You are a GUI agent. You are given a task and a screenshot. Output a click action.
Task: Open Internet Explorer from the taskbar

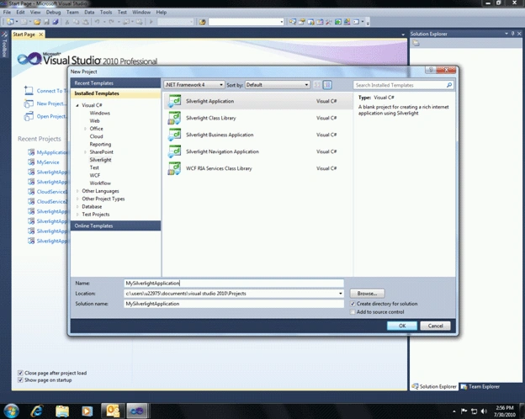click(37, 411)
